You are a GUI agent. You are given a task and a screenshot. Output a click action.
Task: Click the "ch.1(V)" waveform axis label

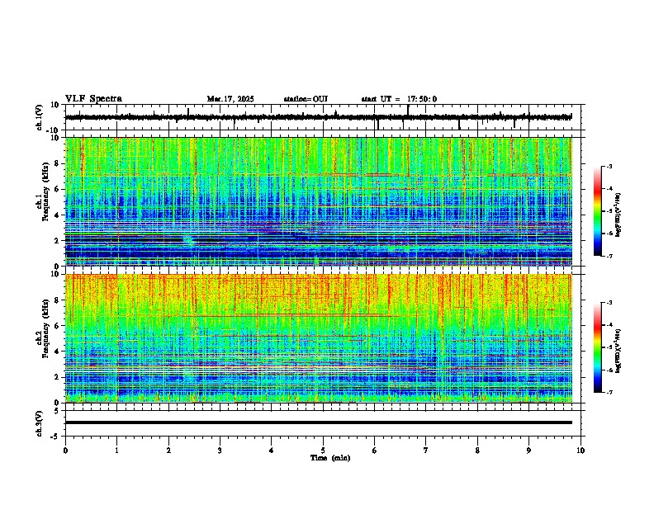pos(40,117)
